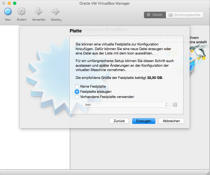Click the Neu (new VM) toolbar icon
Screen dimensions: 210x175
click(x=8, y=12)
